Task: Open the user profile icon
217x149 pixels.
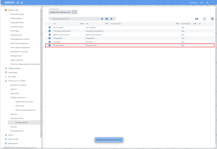Action: click(x=212, y=2)
